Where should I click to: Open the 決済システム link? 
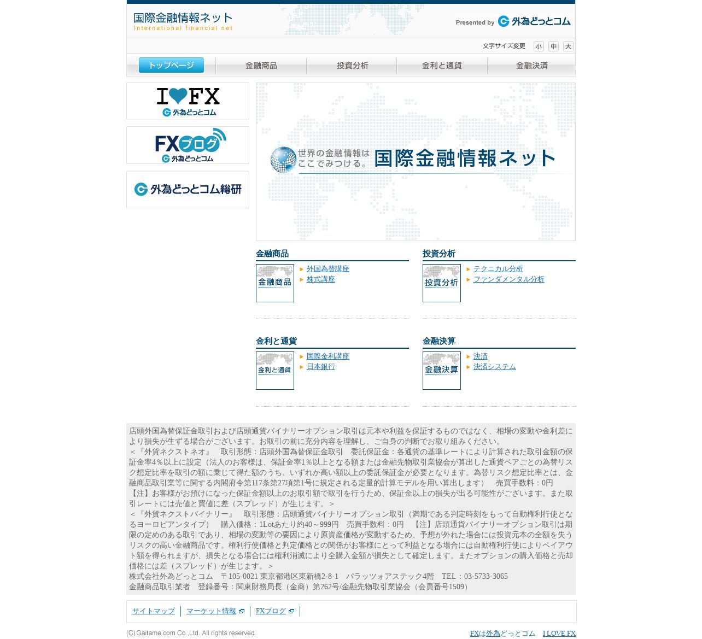tap(495, 367)
